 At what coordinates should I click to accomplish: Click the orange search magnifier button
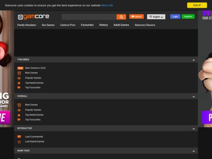click(x=121, y=17)
